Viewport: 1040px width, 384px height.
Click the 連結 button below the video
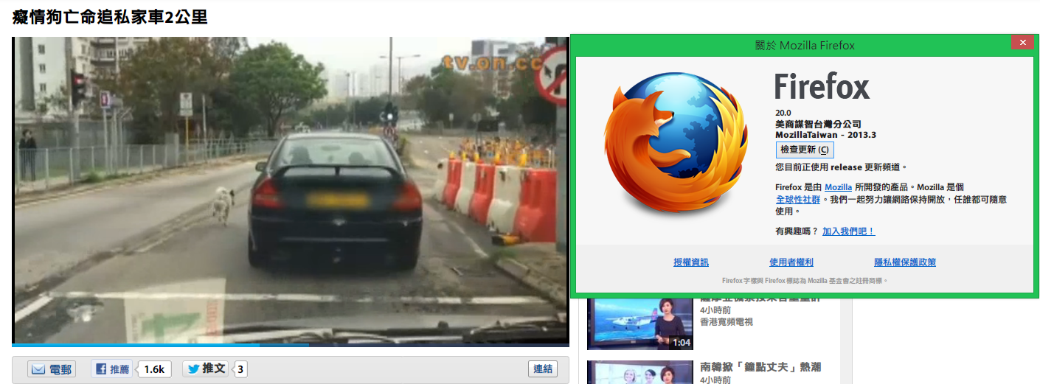pos(543,369)
